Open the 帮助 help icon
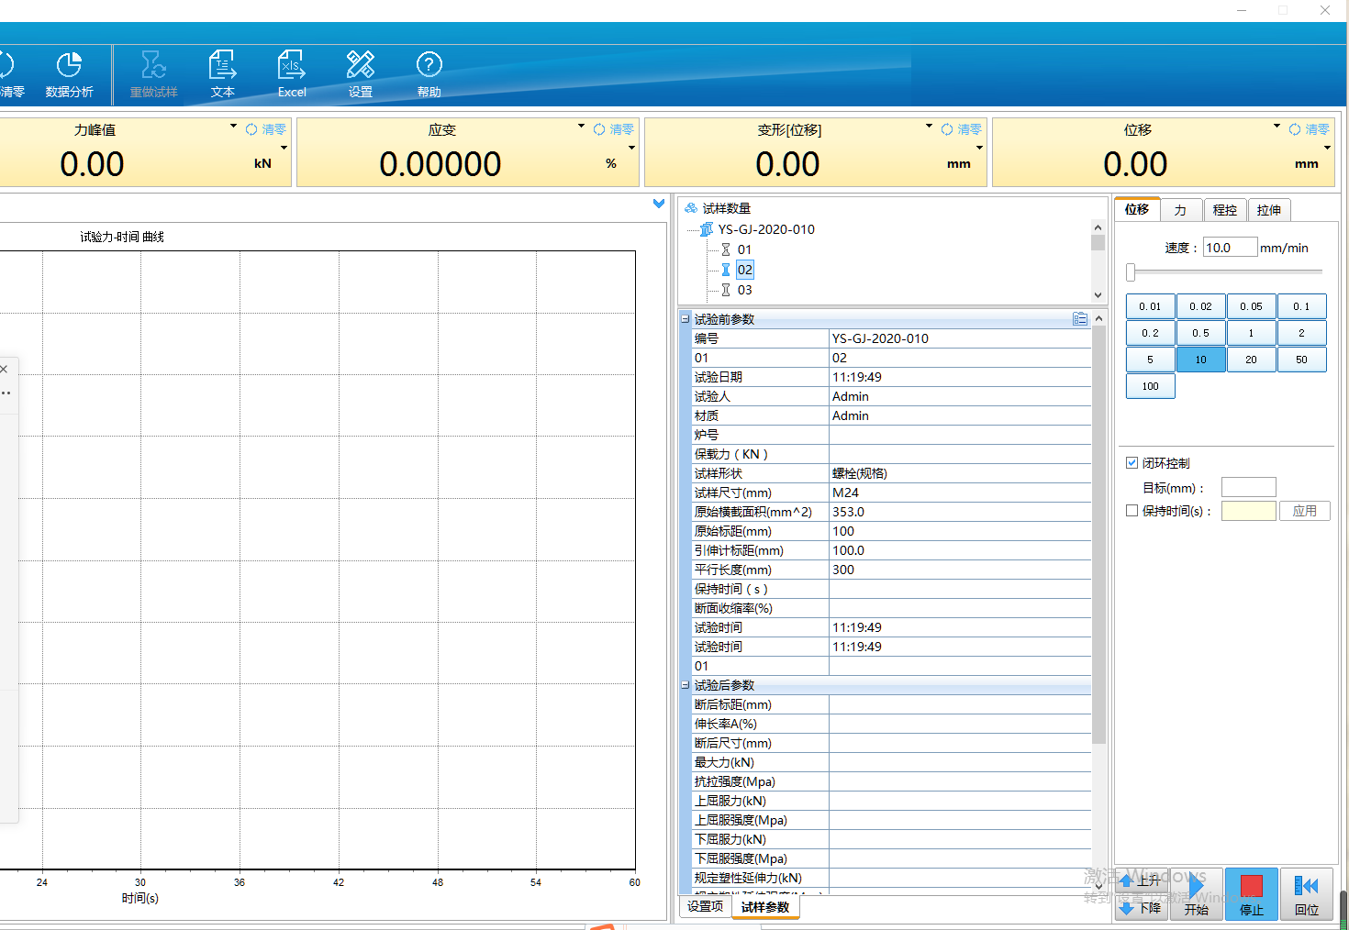Screen dimensions: 1349x930 coord(429,75)
